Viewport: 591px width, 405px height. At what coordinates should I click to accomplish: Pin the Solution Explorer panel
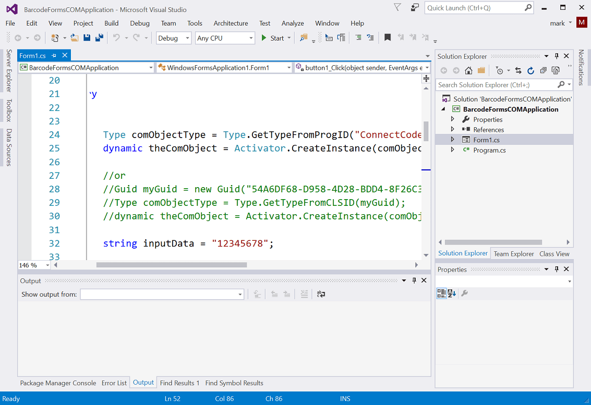tap(557, 56)
